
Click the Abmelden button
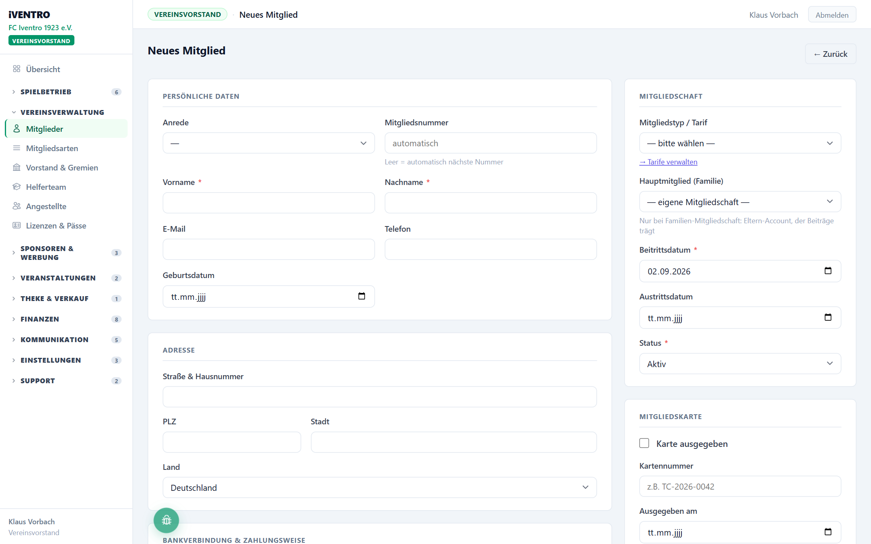click(x=832, y=15)
